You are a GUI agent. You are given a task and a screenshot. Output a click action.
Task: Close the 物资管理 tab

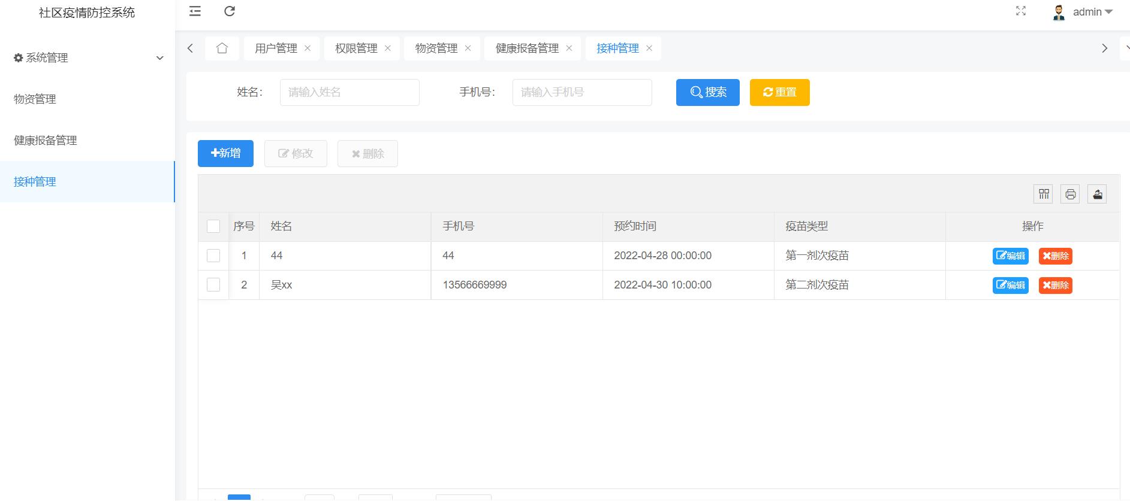pos(468,48)
